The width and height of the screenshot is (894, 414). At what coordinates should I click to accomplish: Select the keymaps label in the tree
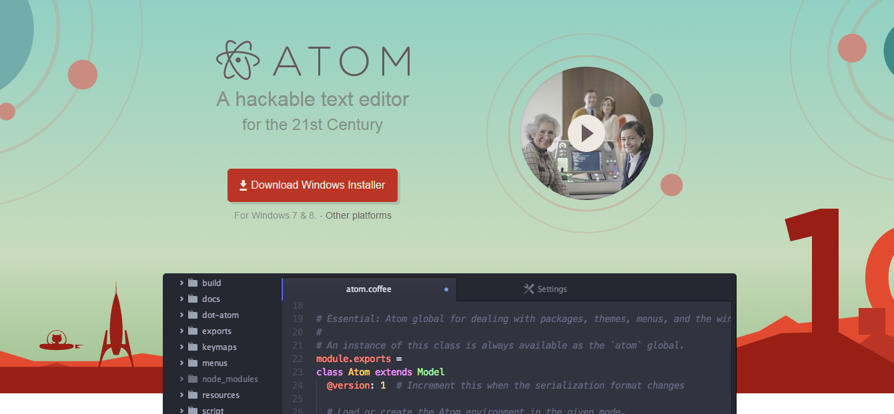pyautogui.click(x=219, y=347)
